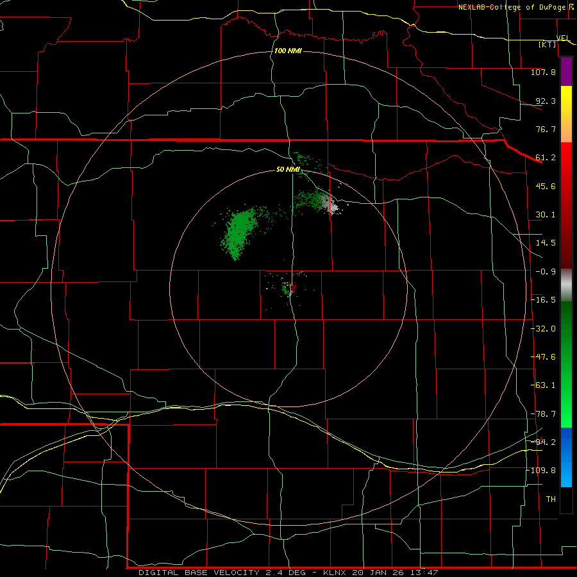Image resolution: width=577 pixels, height=577 pixels.
Task: Select the -47.6 scale value
Action: click(x=543, y=357)
